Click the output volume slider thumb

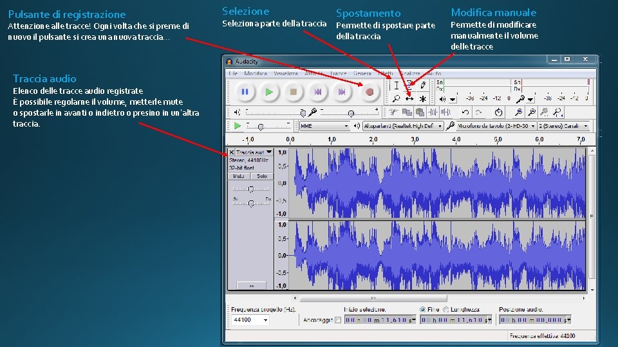(303, 114)
